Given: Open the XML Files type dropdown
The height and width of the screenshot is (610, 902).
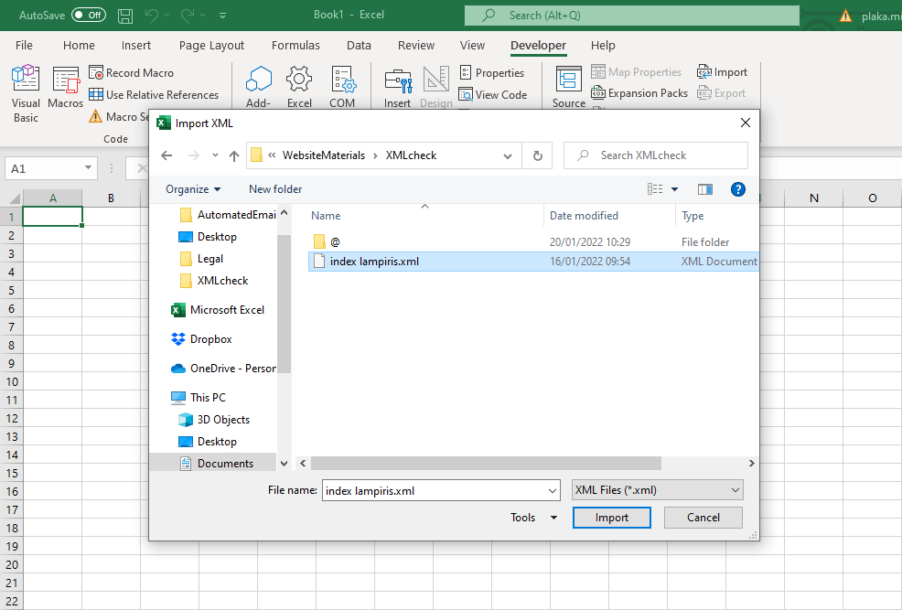Looking at the screenshot, I should [658, 490].
